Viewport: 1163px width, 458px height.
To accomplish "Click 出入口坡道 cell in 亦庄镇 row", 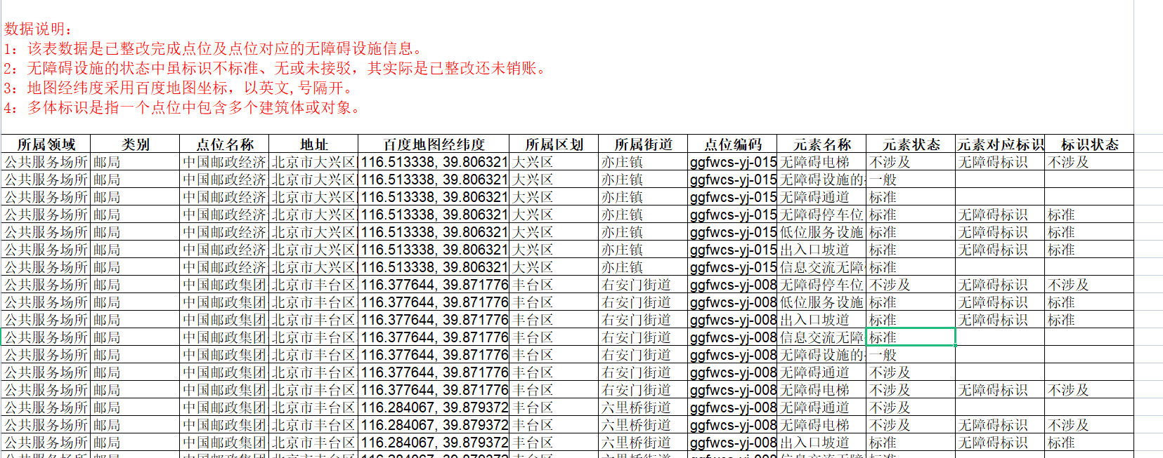I will [821, 250].
